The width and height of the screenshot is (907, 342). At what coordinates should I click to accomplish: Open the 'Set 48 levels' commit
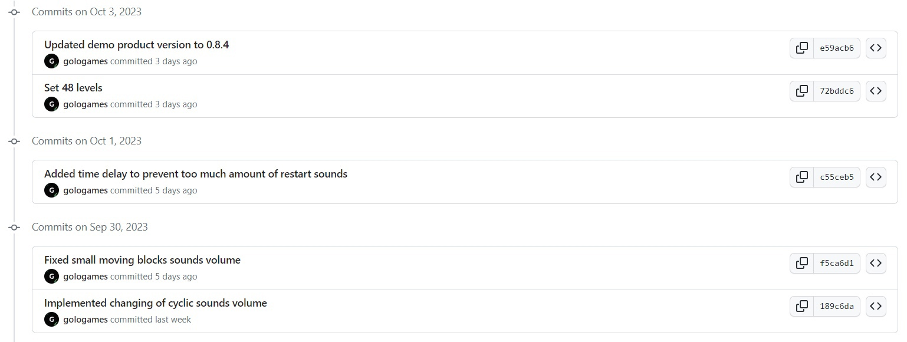pos(73,88)
